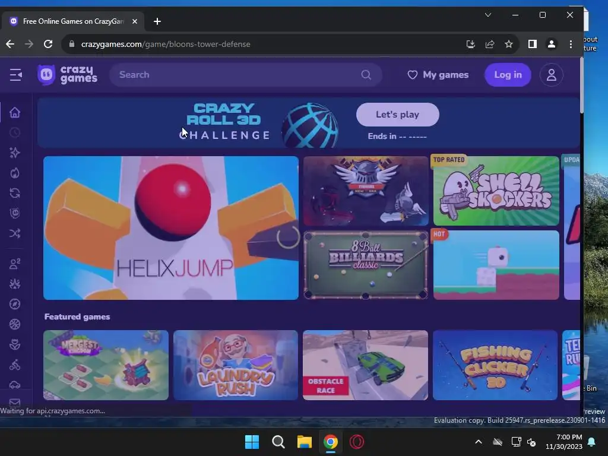This screenshot has height=456, width=608.
Task: Open the Shell Shockers thumbnail
Action: pyautogui.click(x=496, y=191)
